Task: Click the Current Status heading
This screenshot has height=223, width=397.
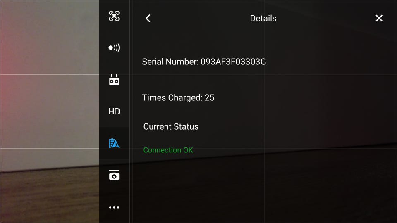Action: [x=171, y=127]
